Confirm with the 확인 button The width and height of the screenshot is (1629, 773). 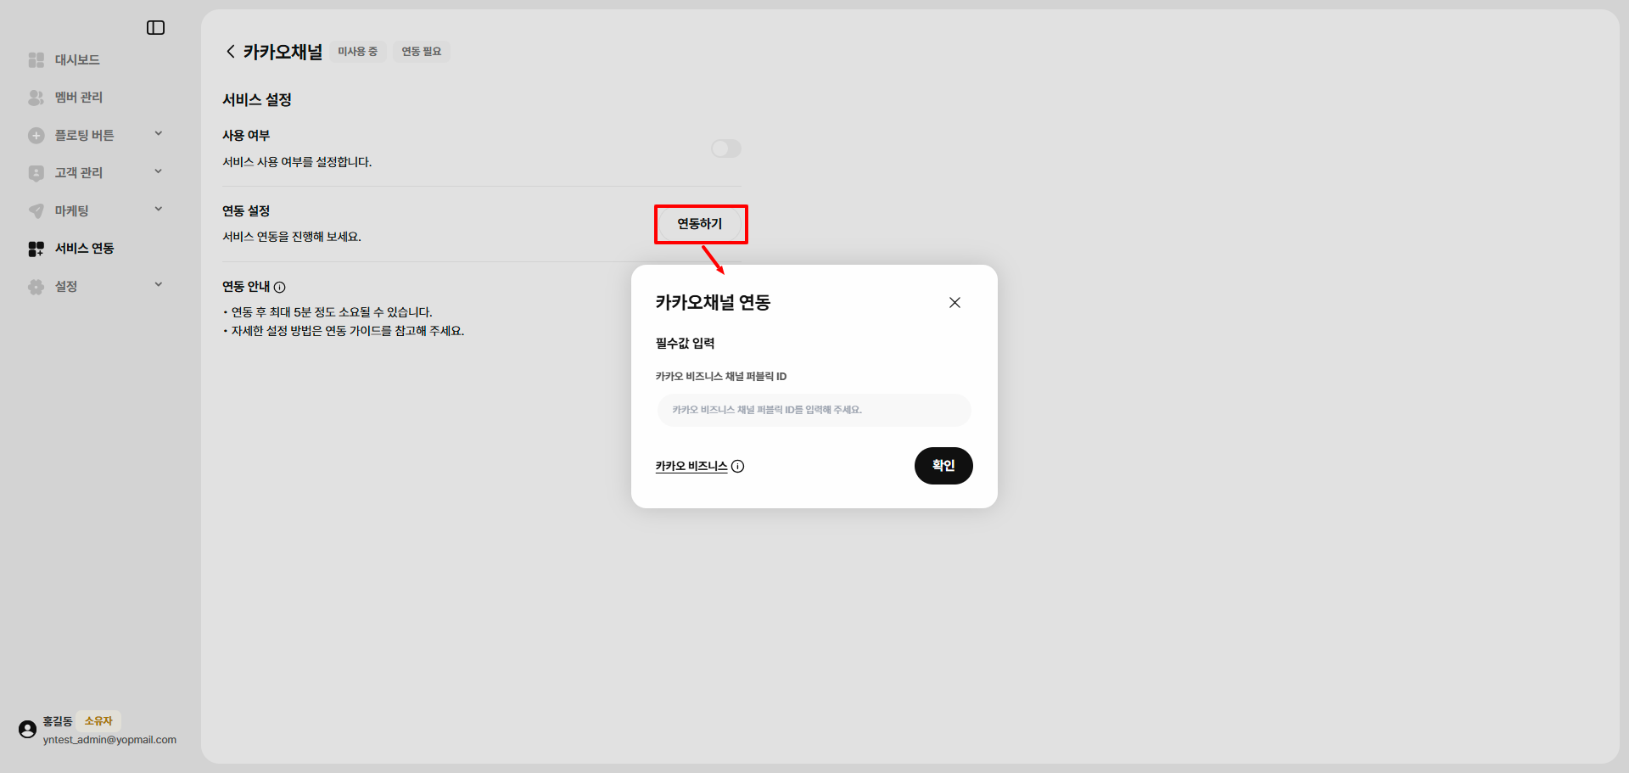pyautogui.click(x=943, y=466)
